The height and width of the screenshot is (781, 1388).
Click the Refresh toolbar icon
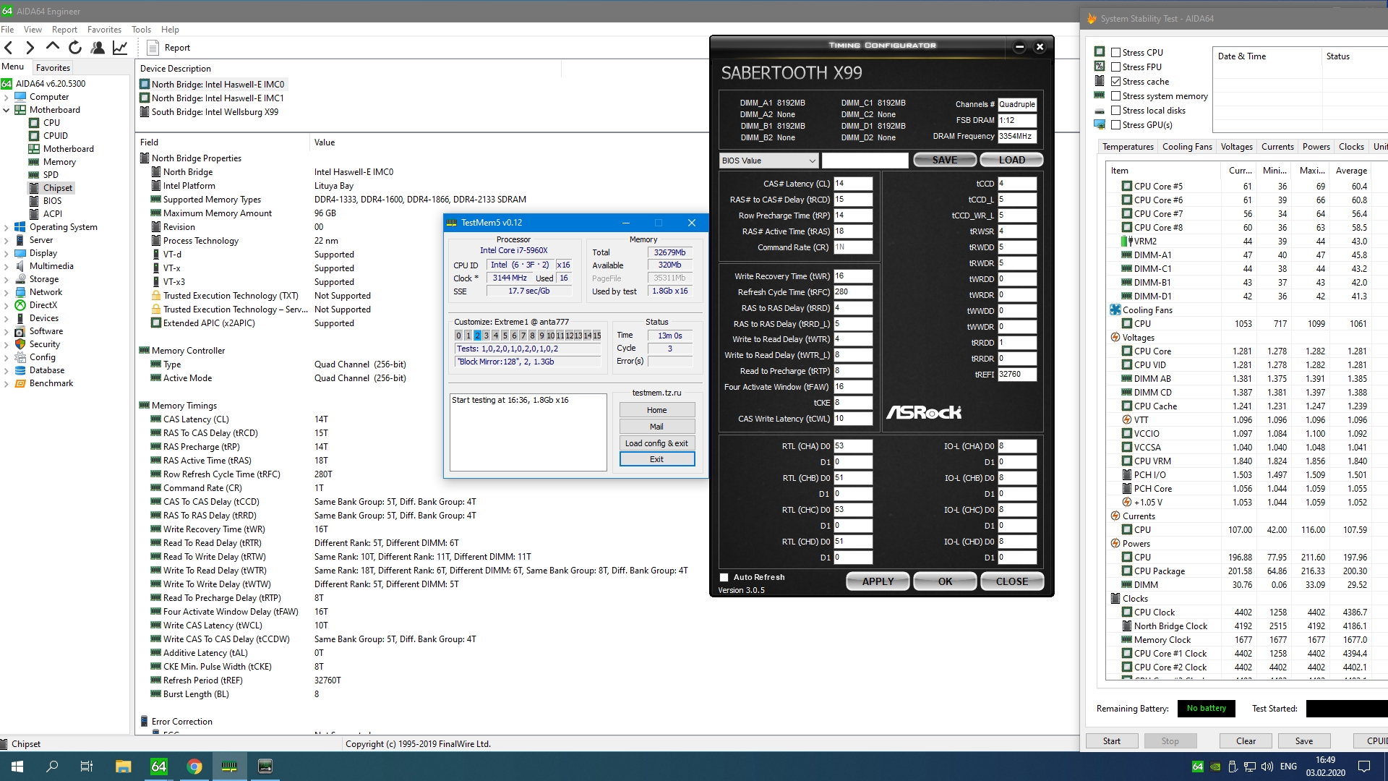tap(75, 48)
